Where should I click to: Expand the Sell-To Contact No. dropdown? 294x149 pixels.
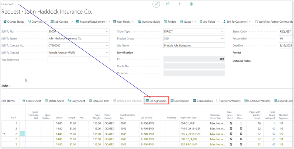click(x=107, y=45)
